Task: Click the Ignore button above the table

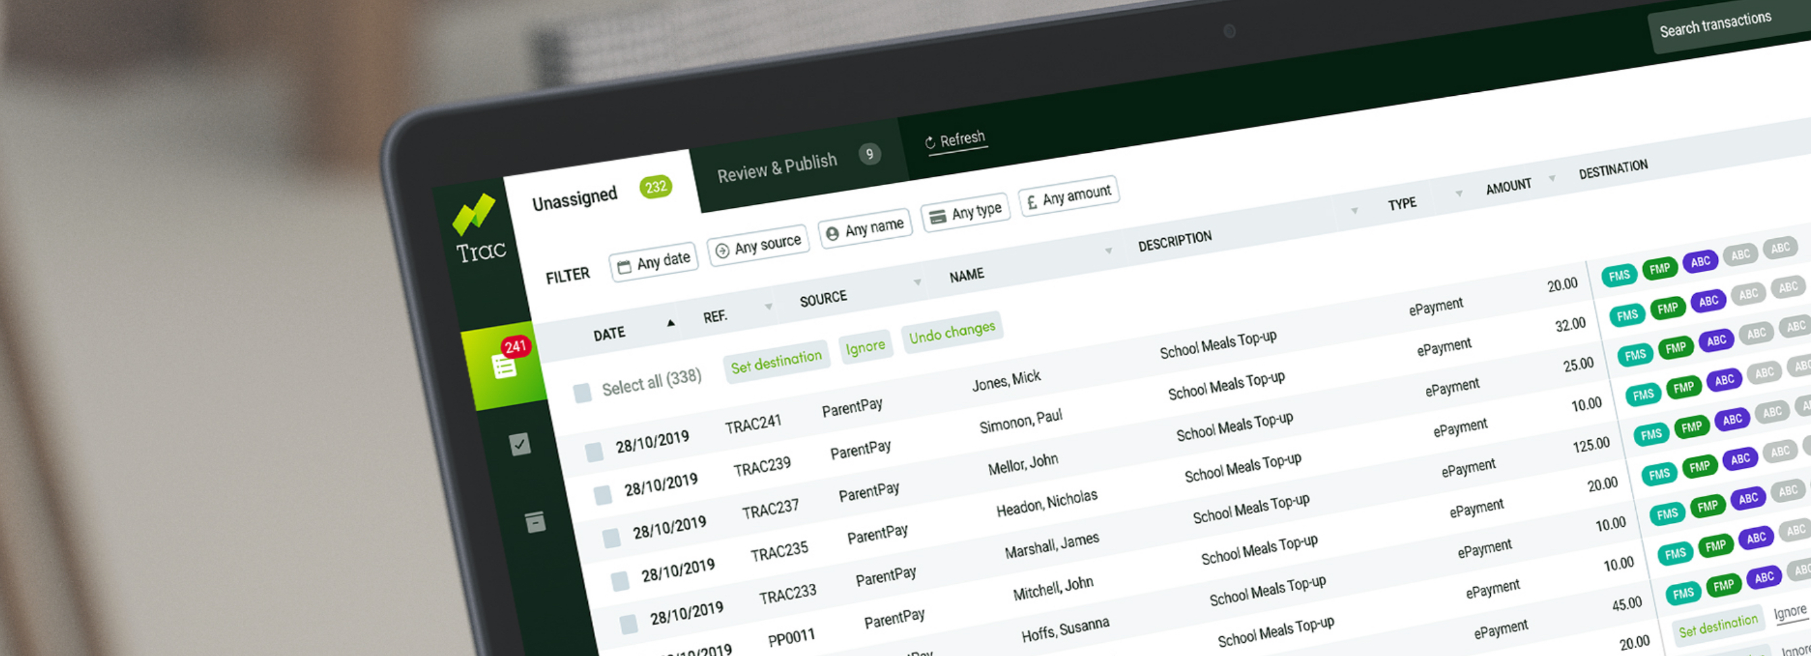Action: pyautogui.click(x=865, y=346)
